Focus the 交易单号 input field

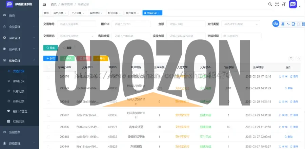click(77, 24)
